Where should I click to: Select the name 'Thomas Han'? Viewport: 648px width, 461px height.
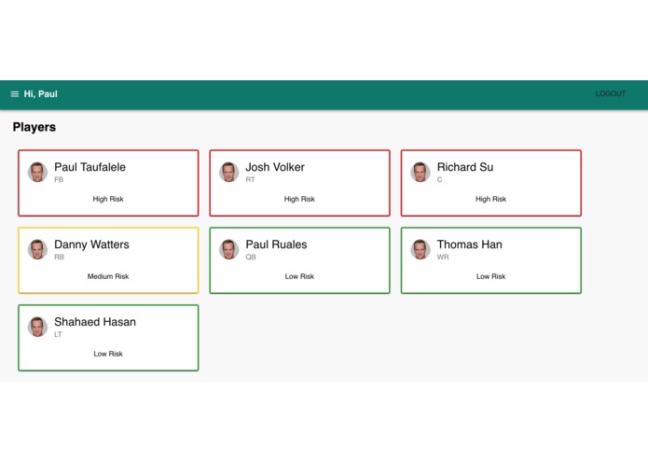pos(470,244)
